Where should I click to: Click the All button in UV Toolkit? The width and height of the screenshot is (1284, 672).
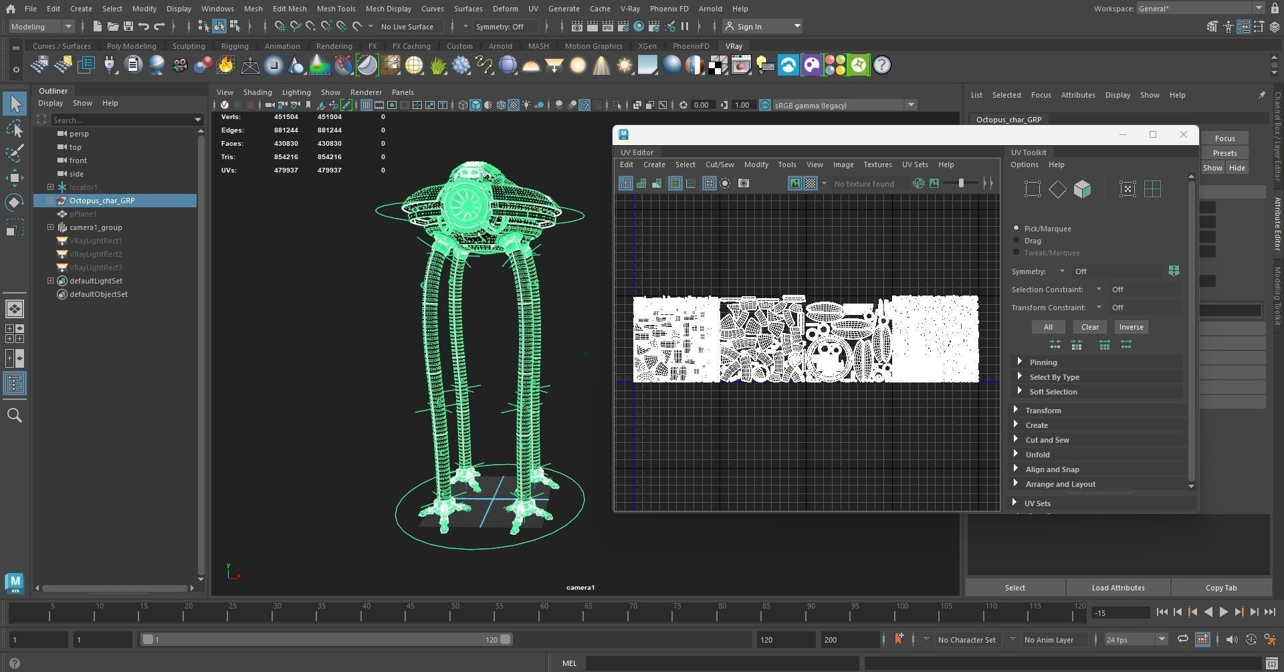[1048, 327]
